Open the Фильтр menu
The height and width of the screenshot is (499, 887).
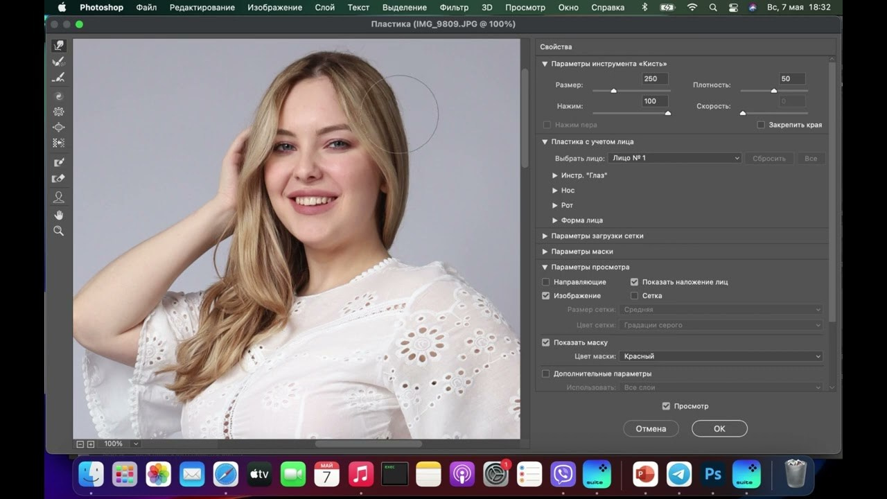[x=454, y=8]
